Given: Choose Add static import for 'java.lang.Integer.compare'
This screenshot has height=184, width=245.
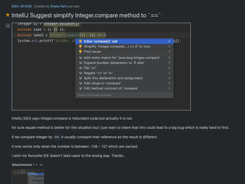Looking at the screenshot, I should pyautogui.click(x=124, y=58).
